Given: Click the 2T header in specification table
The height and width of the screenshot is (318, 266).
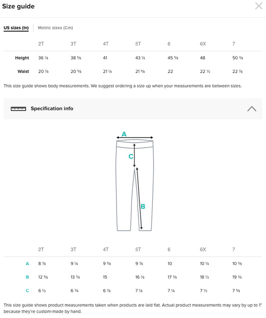Looking at the screenshot, I should point(41,250).
